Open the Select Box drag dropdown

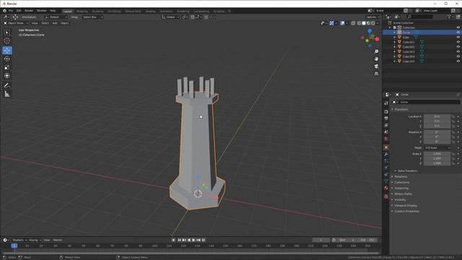tap(92, 17)
